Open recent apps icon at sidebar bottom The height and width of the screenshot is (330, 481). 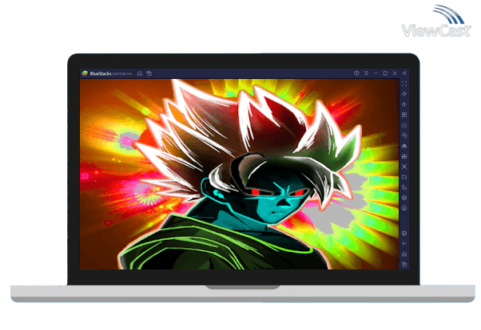click(404, 264)
